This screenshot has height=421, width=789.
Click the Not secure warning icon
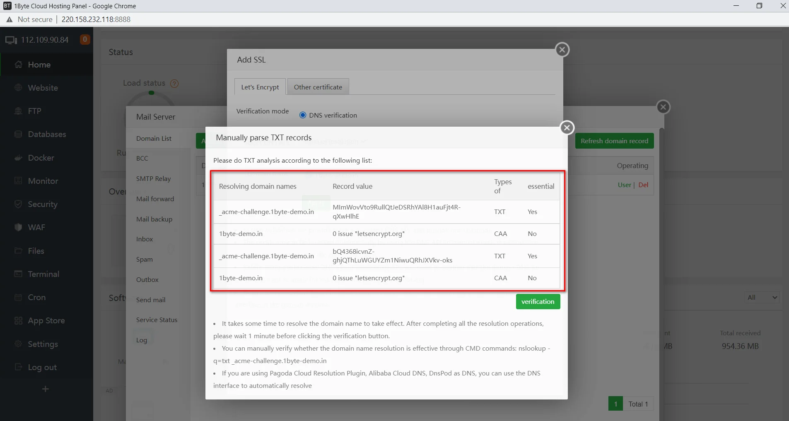coord(10,19)
